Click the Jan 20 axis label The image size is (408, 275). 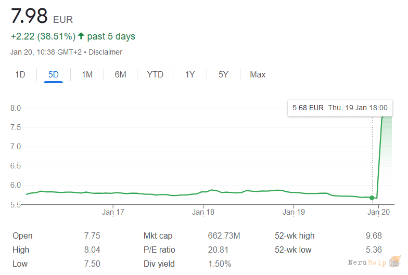[x=379, y=212]
